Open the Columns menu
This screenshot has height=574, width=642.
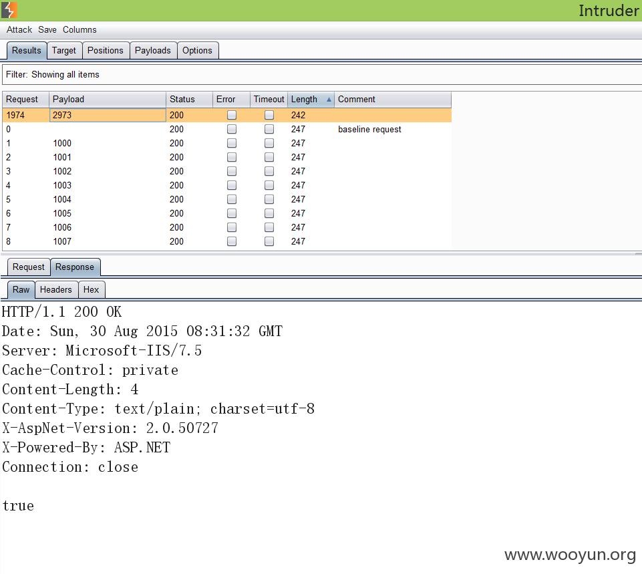pos(79,30)
